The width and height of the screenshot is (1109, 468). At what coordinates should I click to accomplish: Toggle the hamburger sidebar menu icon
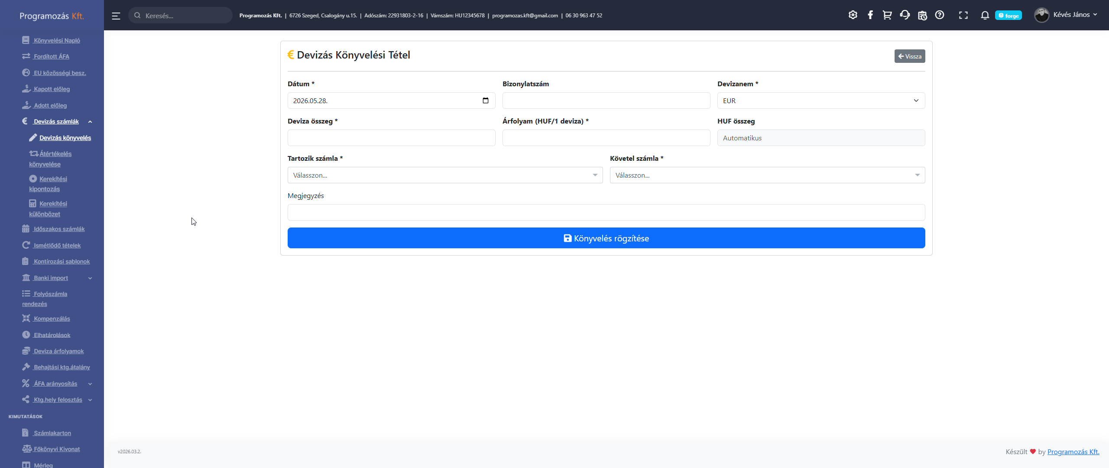click(116, 16)
